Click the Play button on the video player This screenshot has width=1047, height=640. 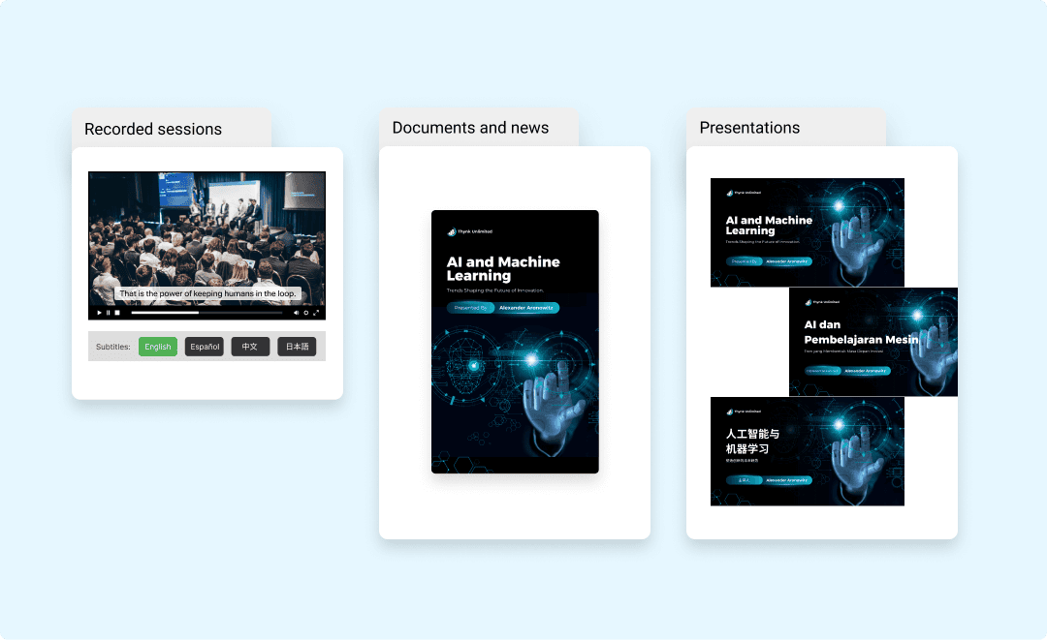99,312
